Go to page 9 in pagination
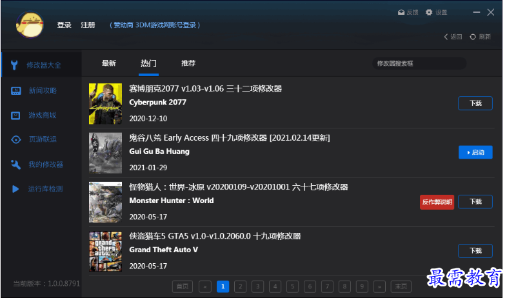 point(362,286)
